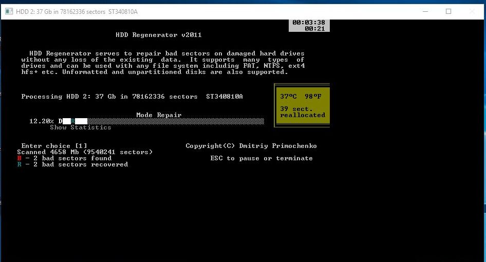Click the scan progress bar
Screen dimensions: 486x262
pos(161,121)
